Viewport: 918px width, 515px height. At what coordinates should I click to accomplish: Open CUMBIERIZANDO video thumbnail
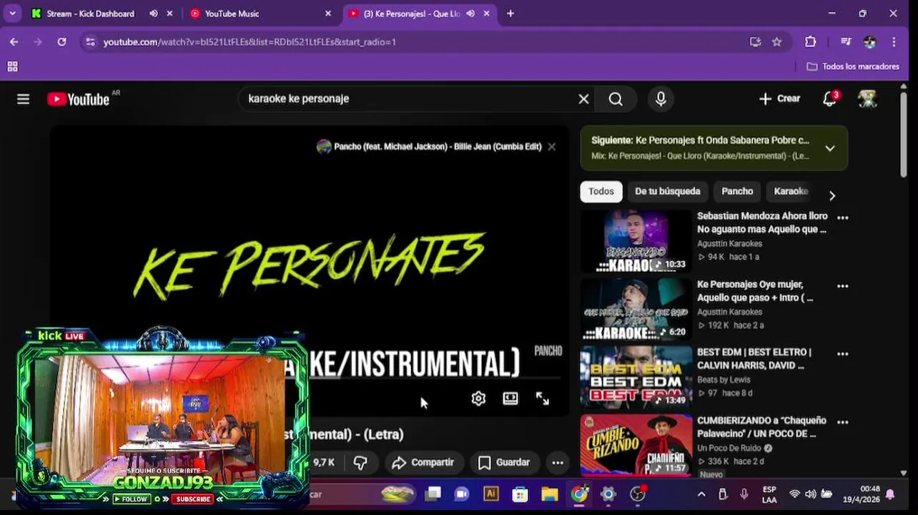coord(636,446)
